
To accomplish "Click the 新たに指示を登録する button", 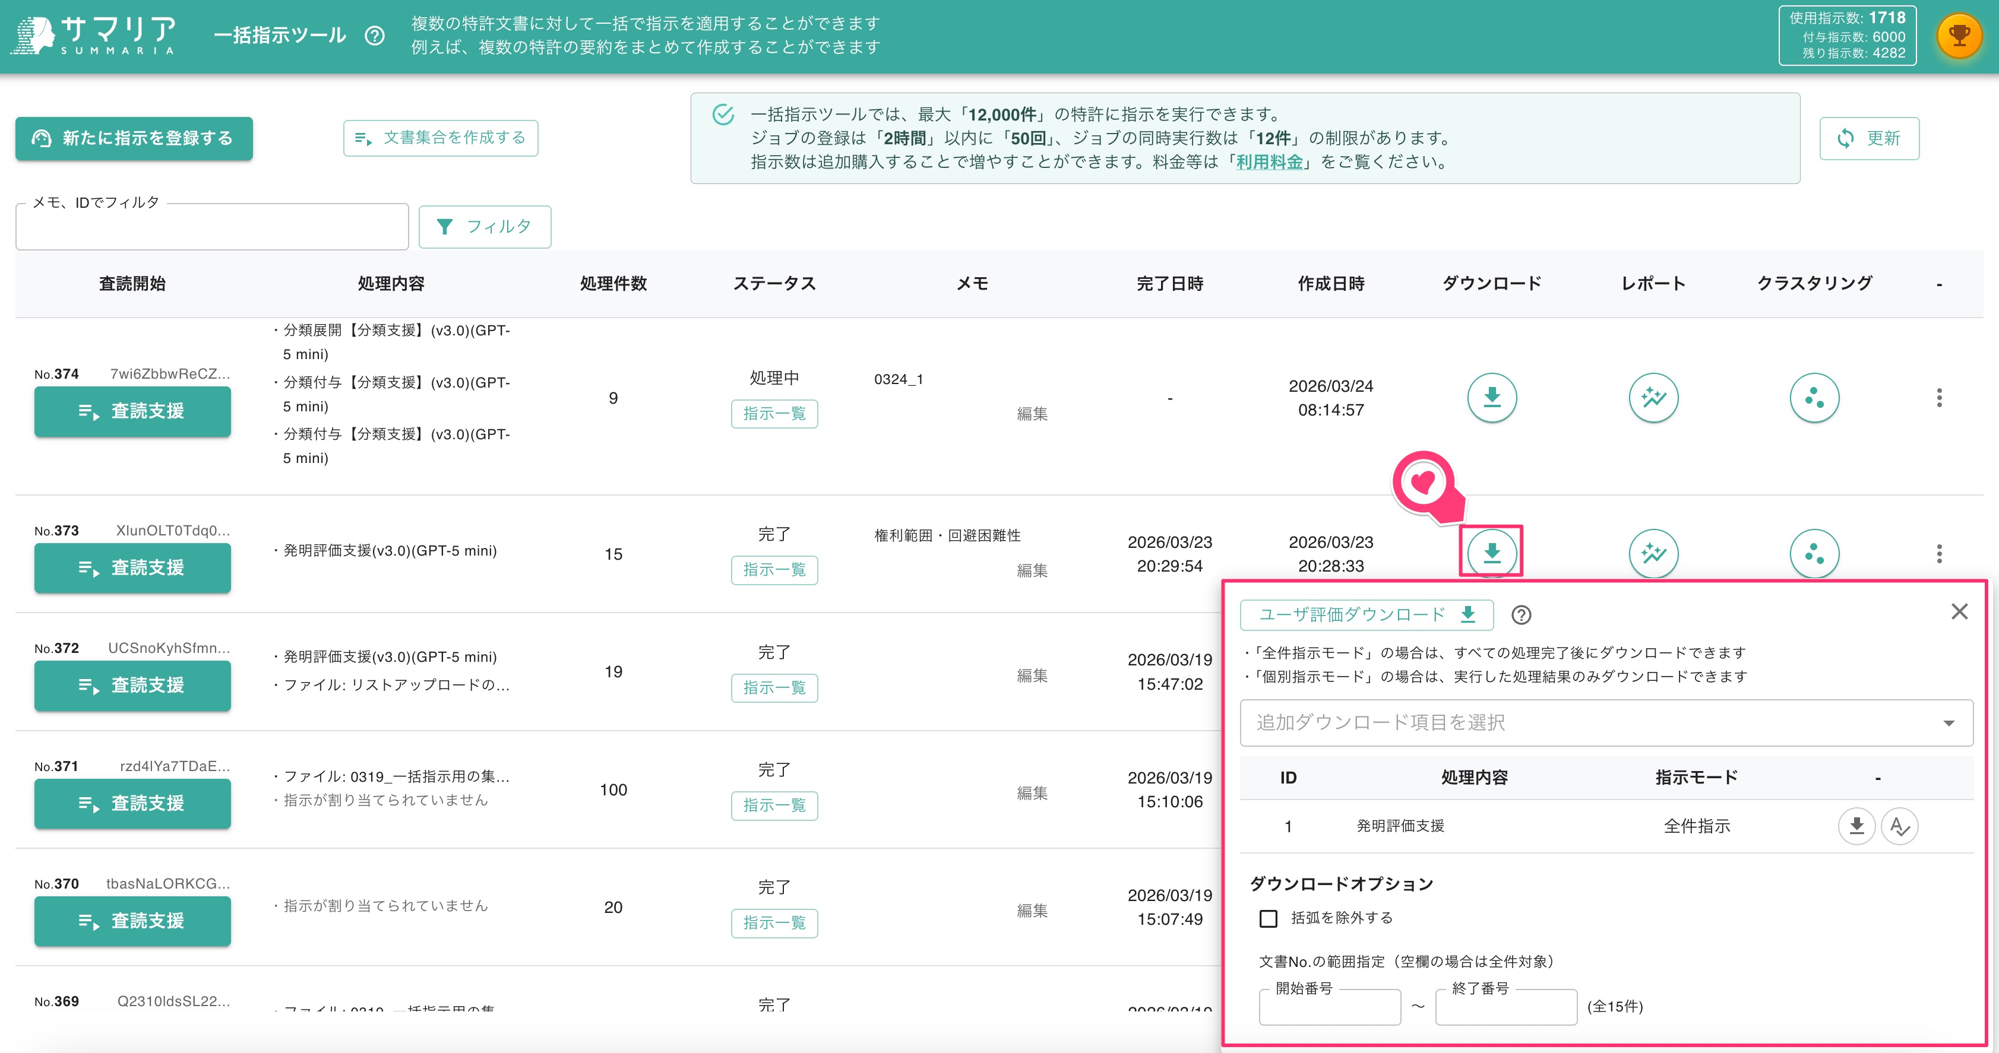I will tap(134, 138).
